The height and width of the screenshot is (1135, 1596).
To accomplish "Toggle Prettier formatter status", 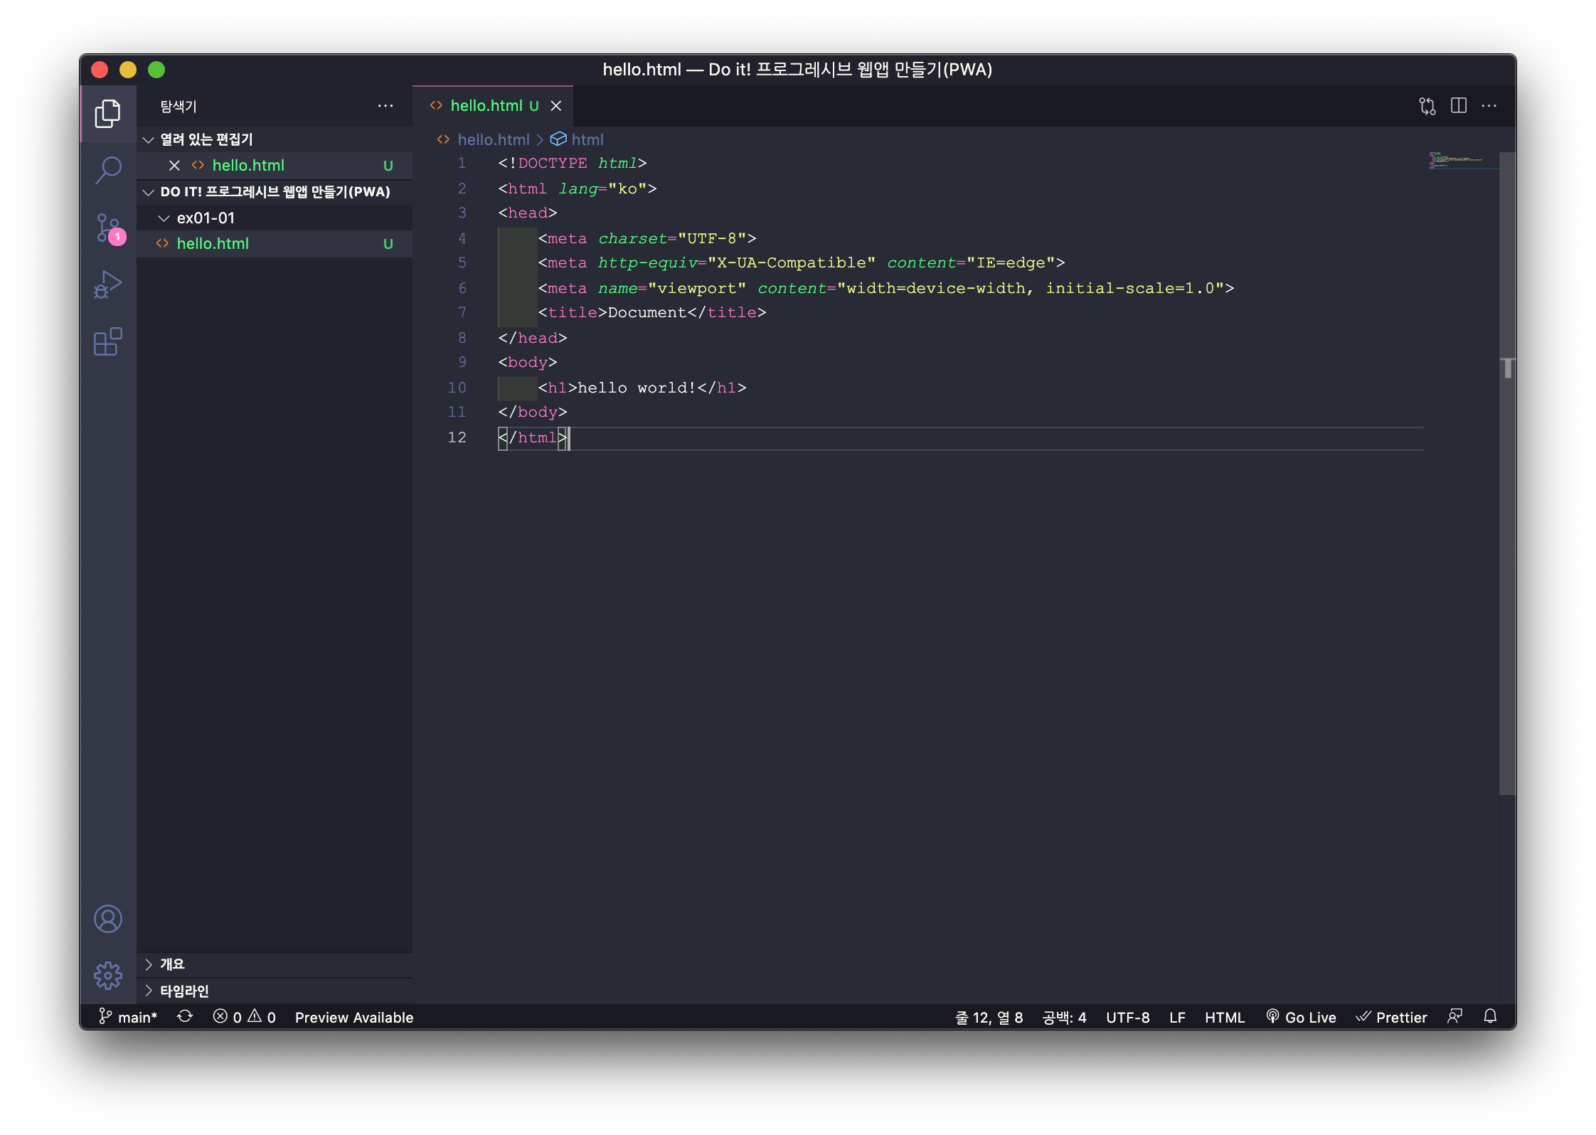I will 1391,1017.
